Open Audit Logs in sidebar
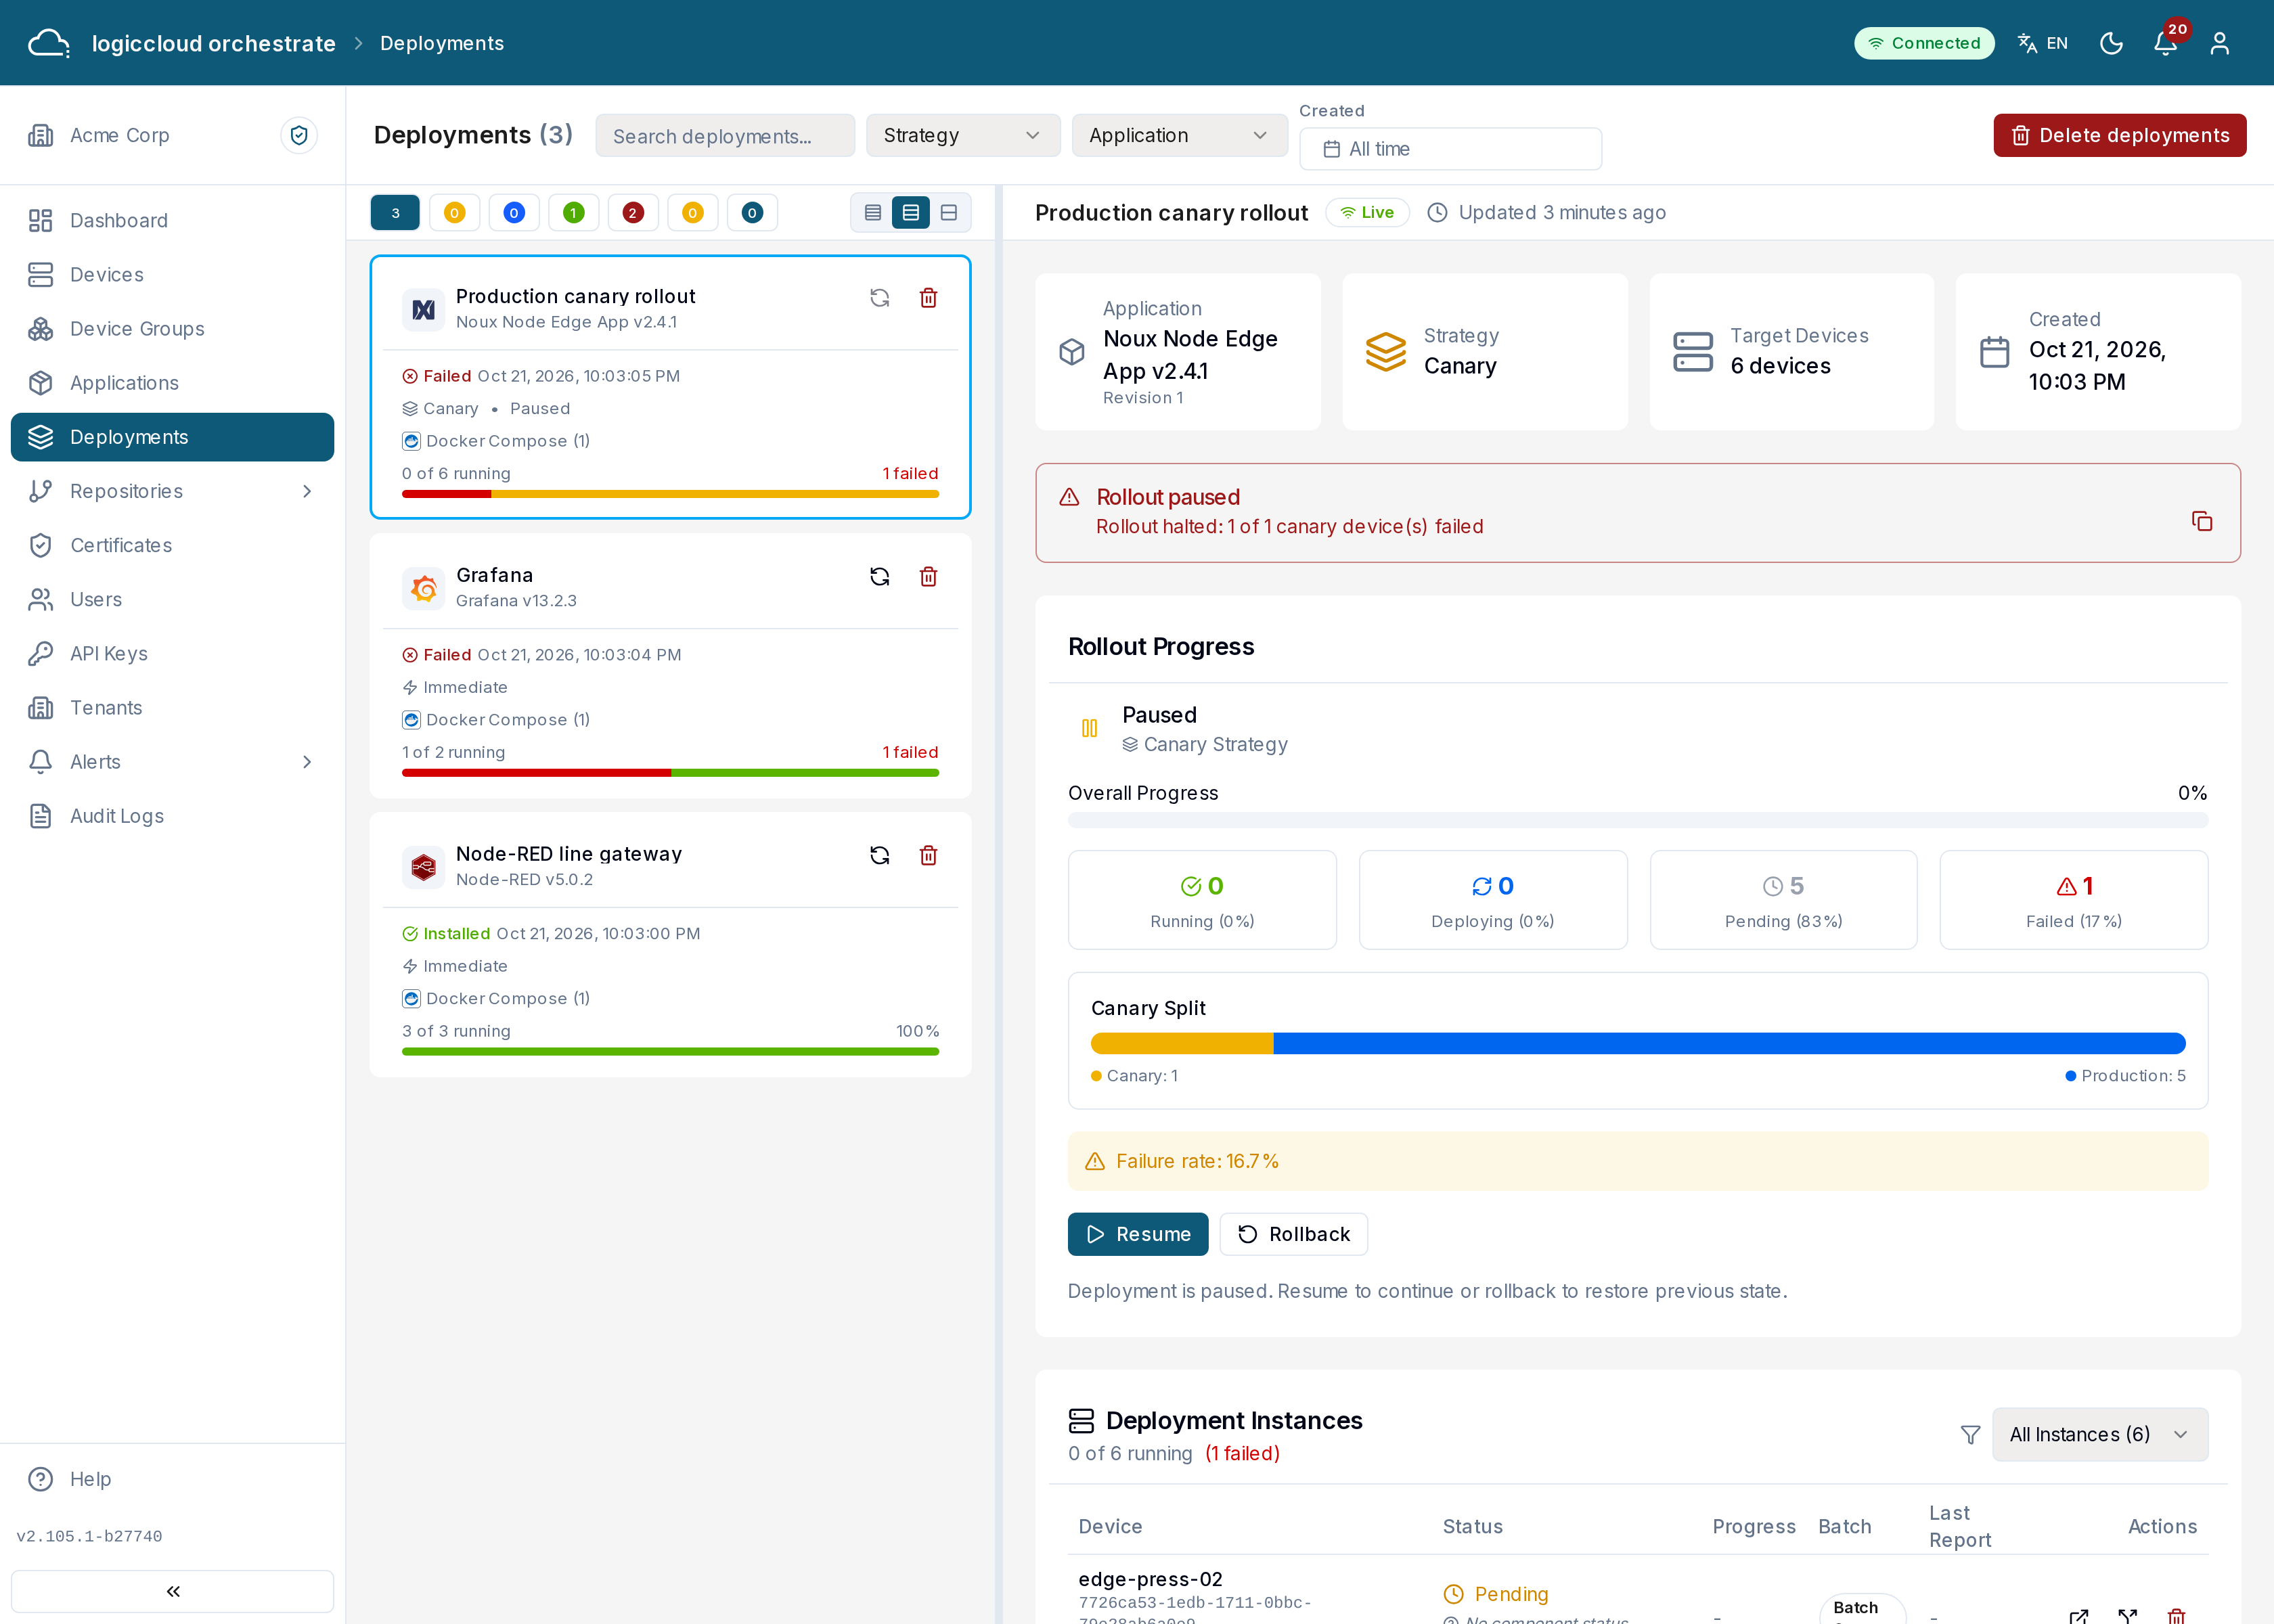 pyautogui.click(x=172, y=816)
